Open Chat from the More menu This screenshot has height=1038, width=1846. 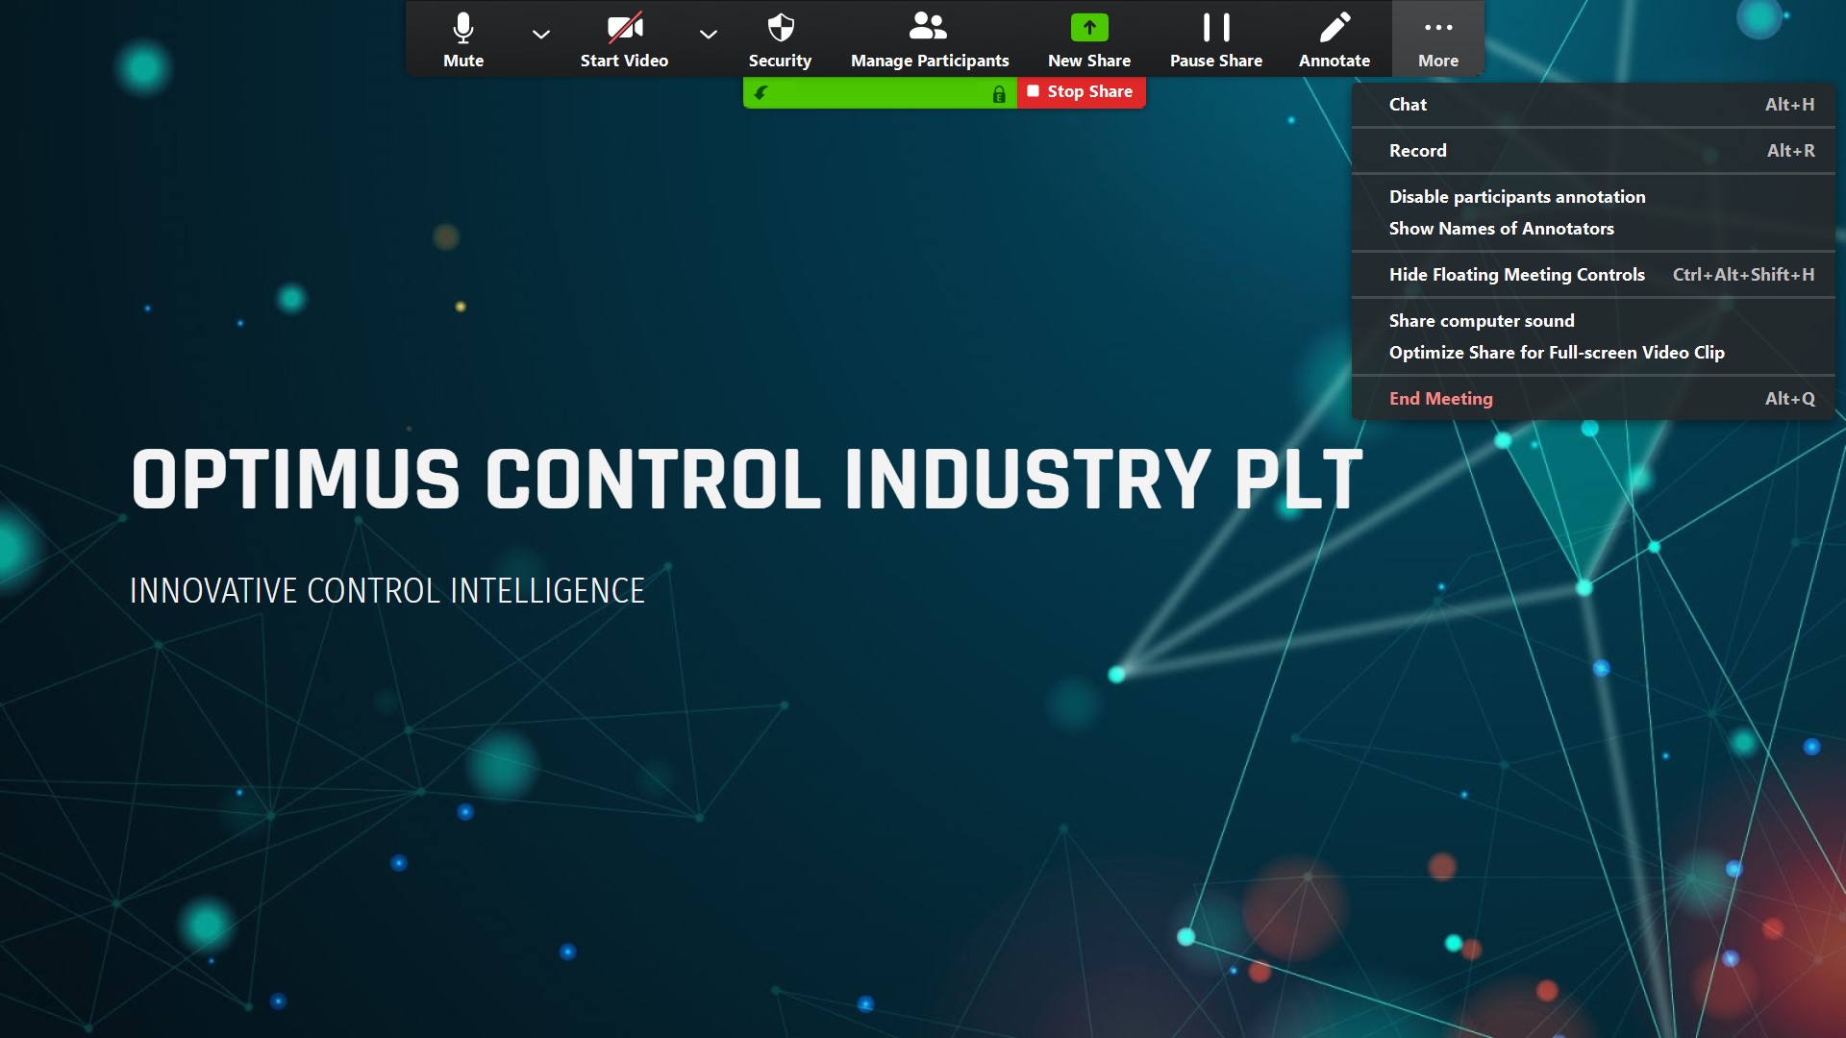[1593, 105]
